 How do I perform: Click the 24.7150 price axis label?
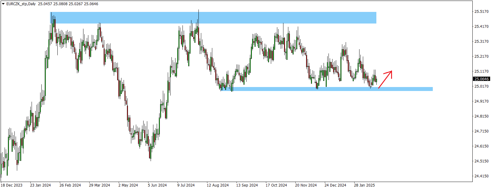[481, 131]
